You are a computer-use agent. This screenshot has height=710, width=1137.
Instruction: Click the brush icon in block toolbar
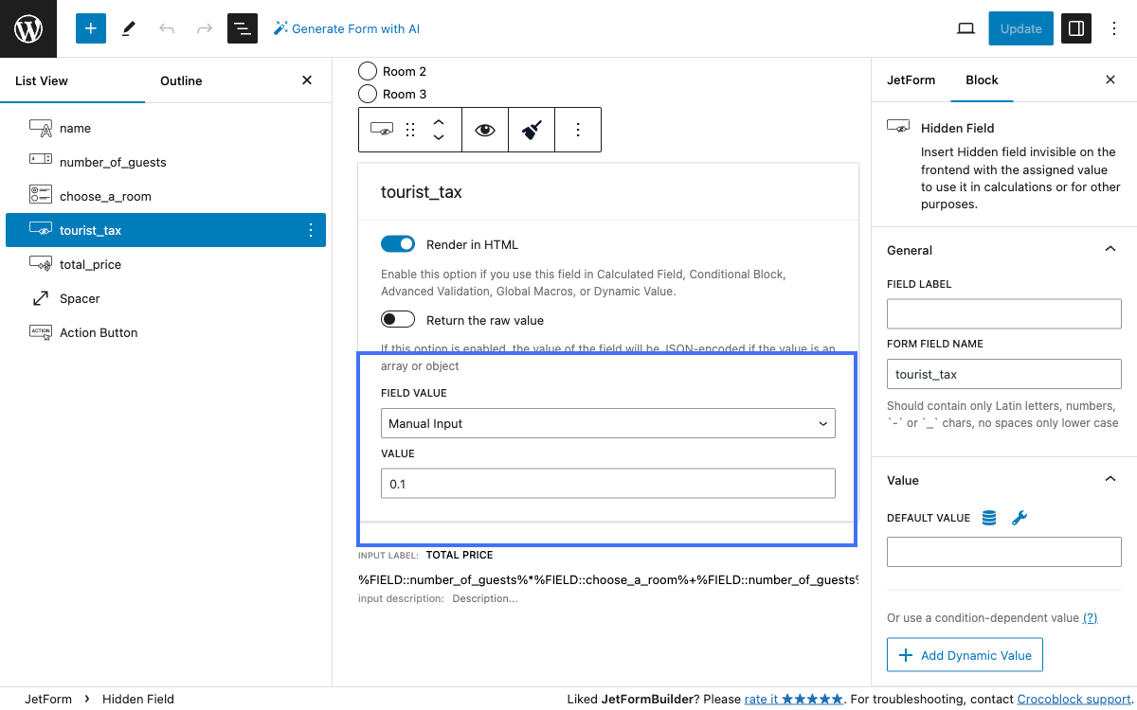click(x=532, y=131)
